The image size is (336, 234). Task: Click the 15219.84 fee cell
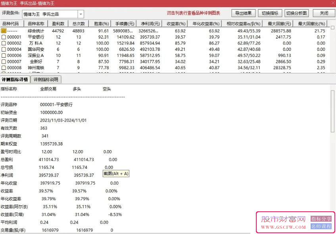tap(126, 43)
